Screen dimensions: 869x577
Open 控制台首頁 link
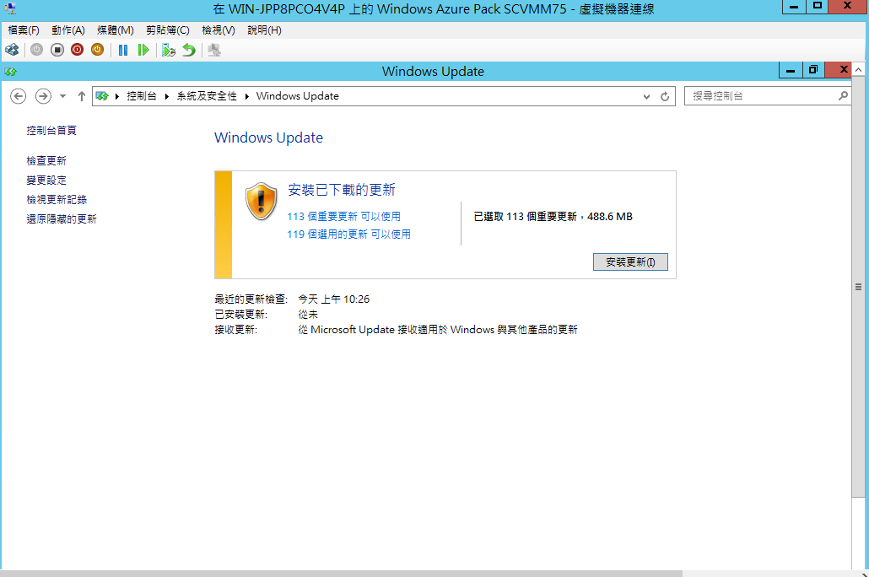tap(51, 130)
